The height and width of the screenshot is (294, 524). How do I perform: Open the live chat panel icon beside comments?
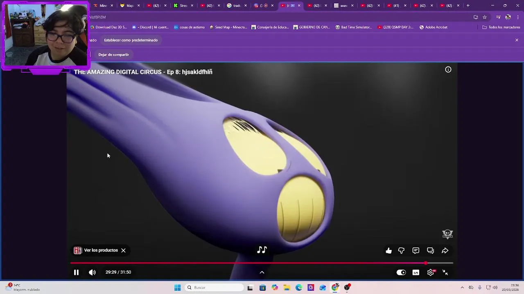point(430,251)
